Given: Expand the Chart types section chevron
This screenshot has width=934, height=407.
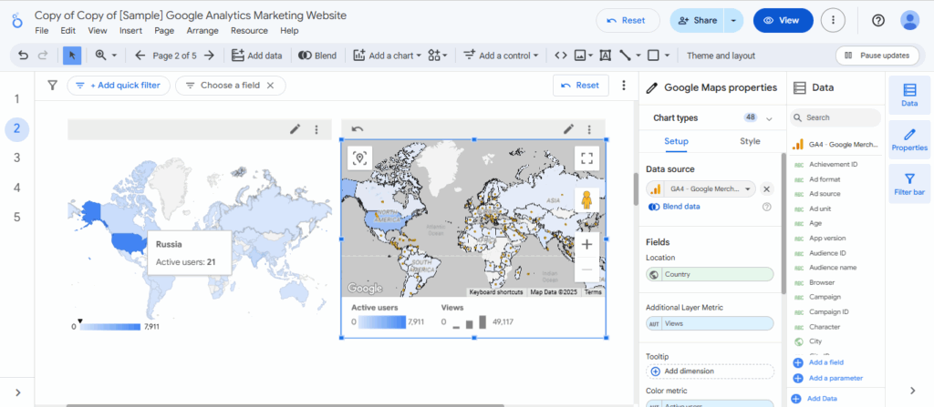Looking at the screenshot, I should click(x=769, y=118).
